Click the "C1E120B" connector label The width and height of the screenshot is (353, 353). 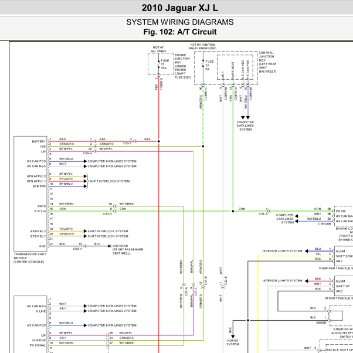point(324,224)
